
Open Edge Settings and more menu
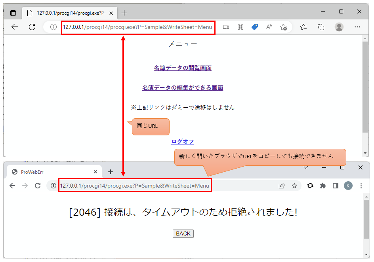(x=357, y=27)
